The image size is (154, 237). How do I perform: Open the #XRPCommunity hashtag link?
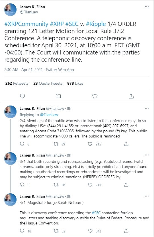point(26,24)
